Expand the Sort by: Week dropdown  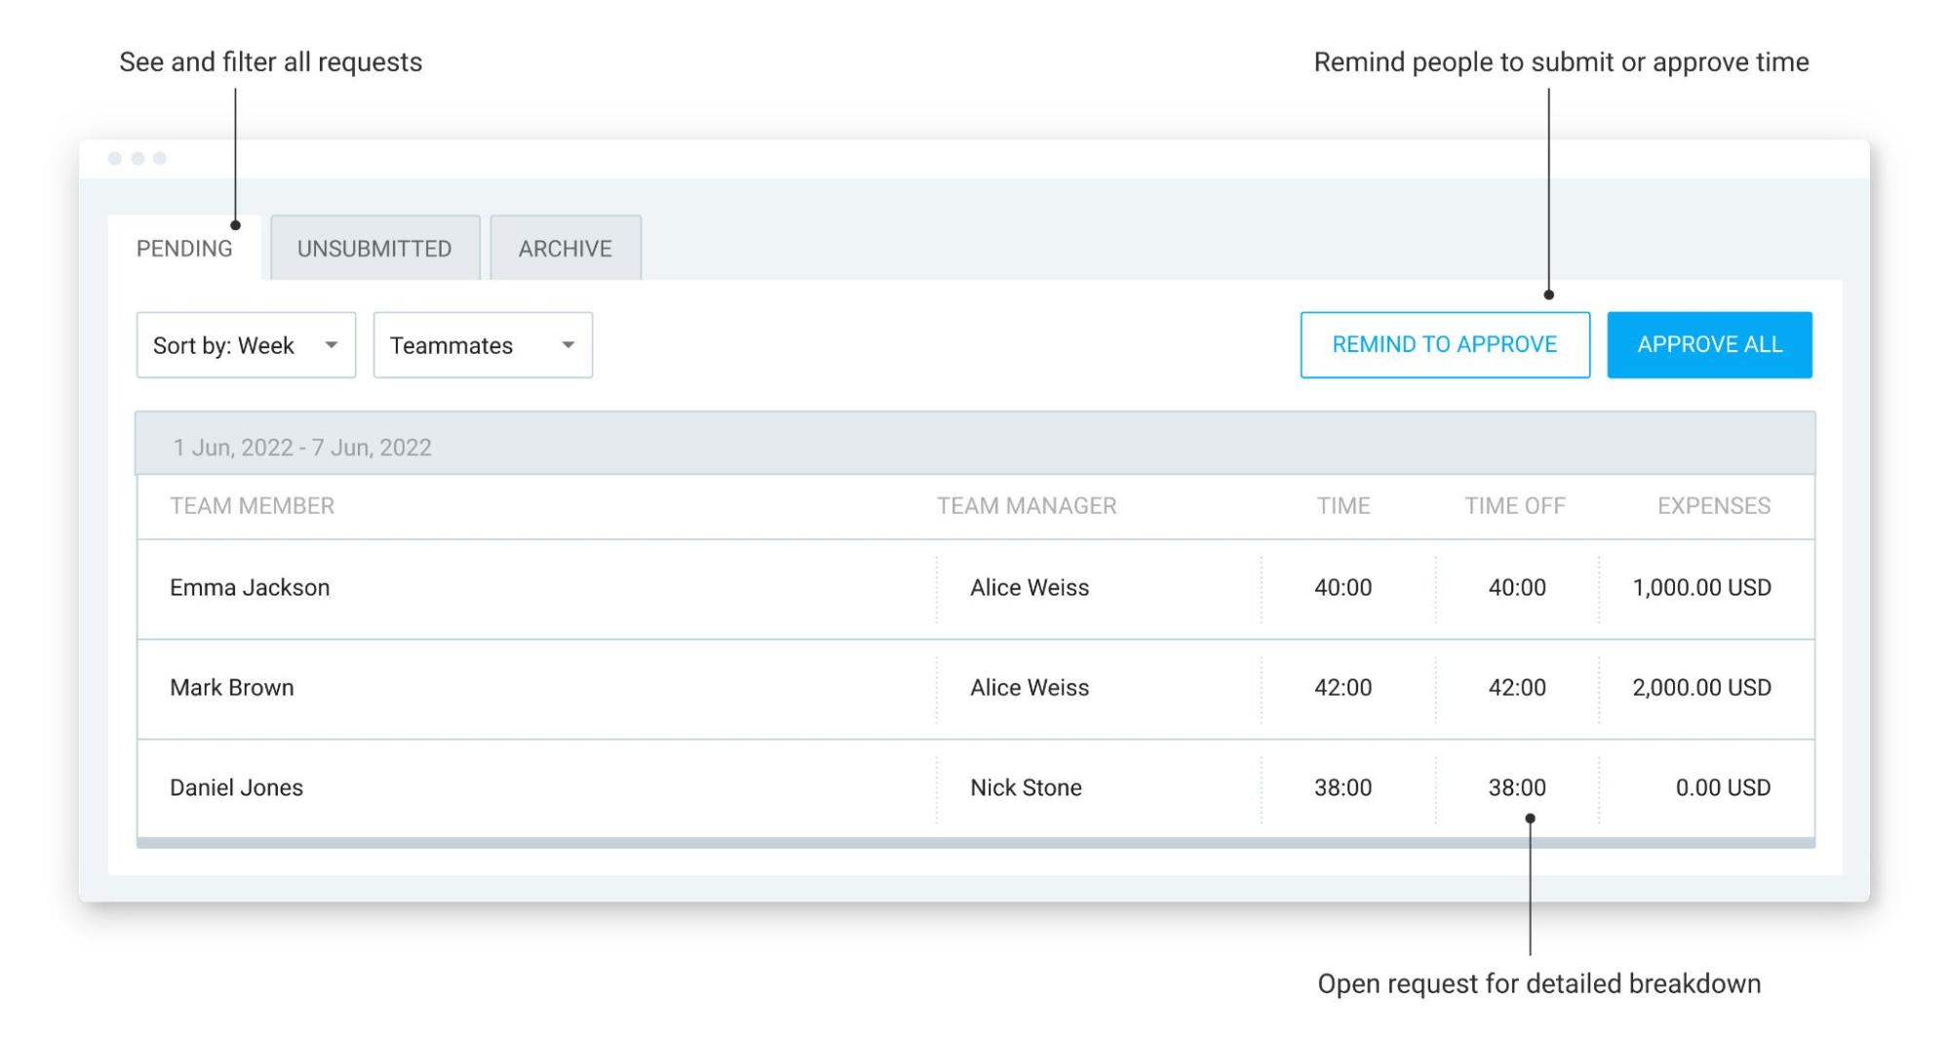tap(246, 345)
